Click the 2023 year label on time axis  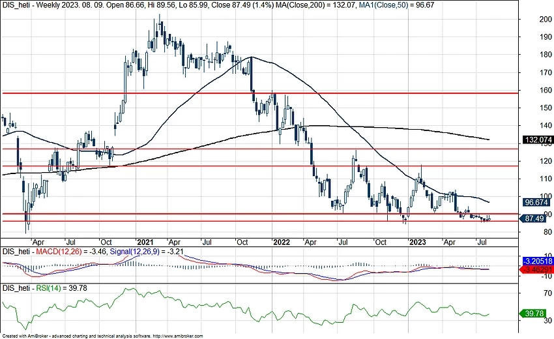pos(417,242)
